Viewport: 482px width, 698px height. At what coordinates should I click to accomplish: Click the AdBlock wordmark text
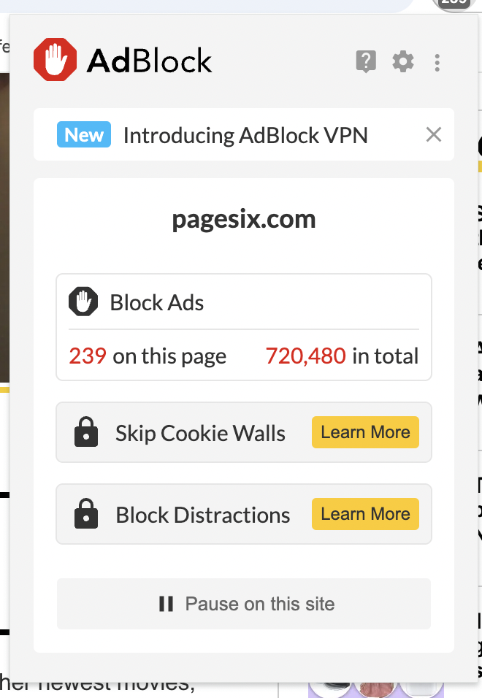[x=150, y=61]
